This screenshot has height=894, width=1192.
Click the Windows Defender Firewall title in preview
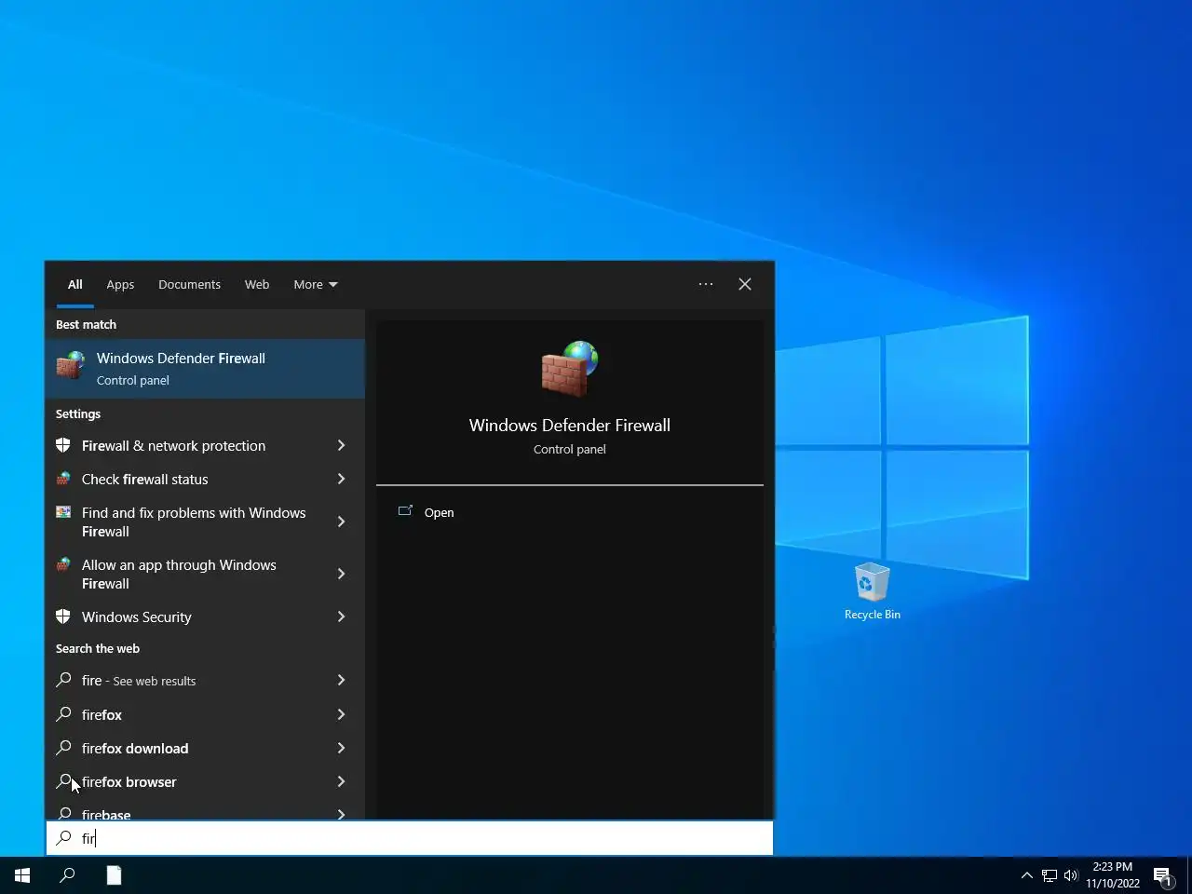point(570,425)
